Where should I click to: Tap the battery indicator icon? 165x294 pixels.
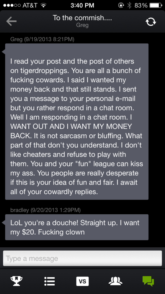(156, 5)
